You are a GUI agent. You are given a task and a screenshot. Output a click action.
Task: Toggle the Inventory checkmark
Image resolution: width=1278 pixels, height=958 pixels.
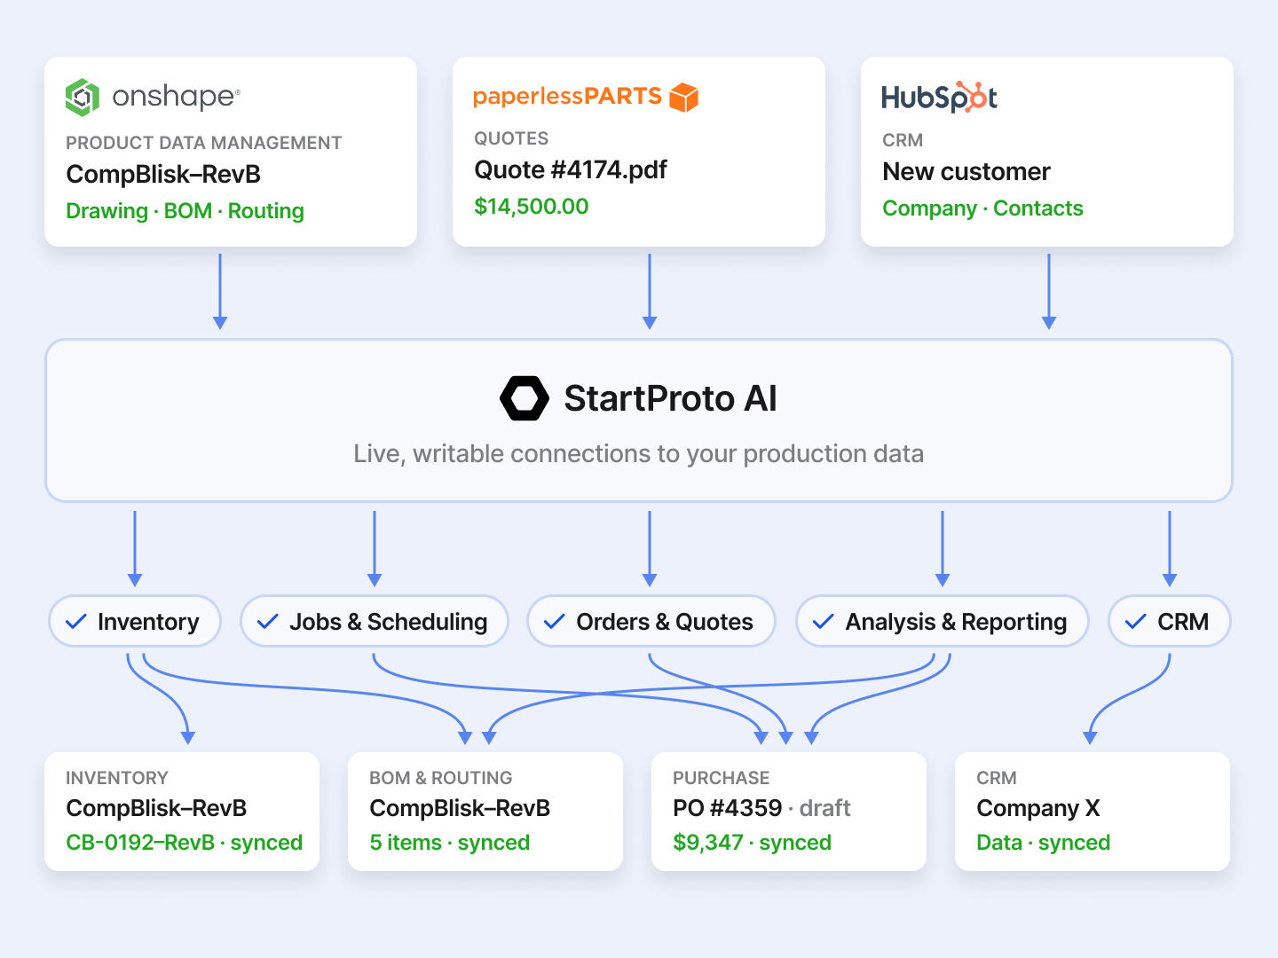click(76, 622)
